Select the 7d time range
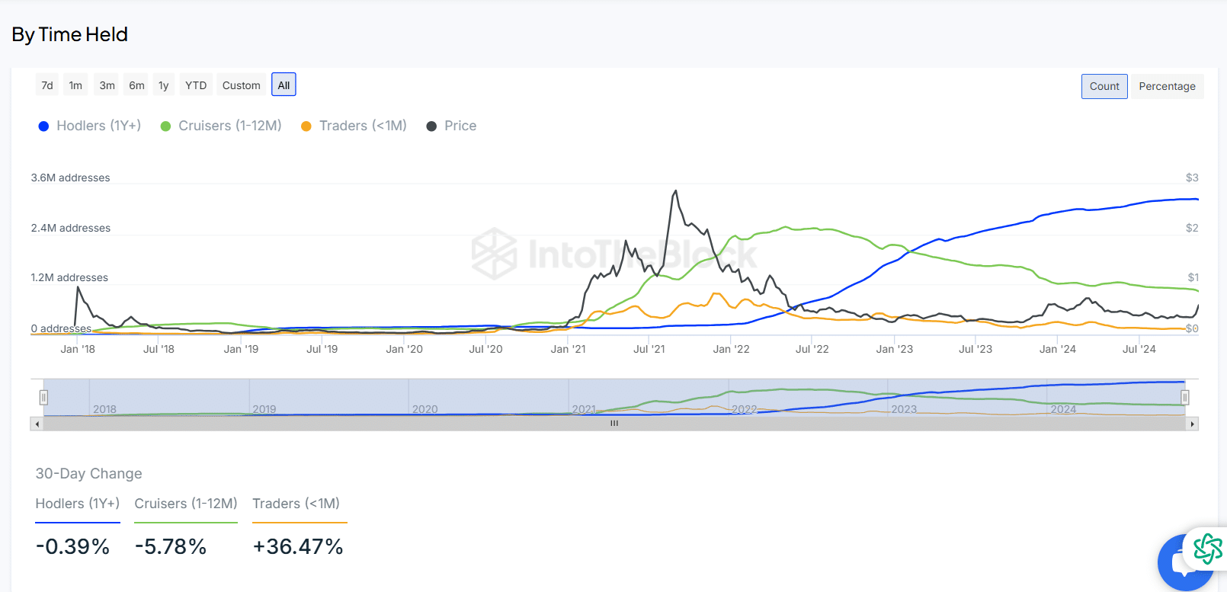Screen dimensions: 1227x592 47,85
